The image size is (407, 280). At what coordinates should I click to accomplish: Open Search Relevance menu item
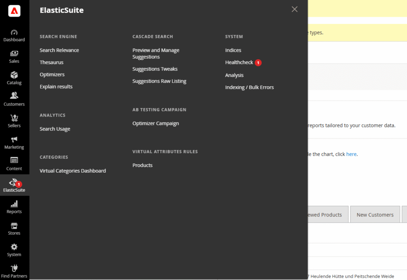pos(59,50)
